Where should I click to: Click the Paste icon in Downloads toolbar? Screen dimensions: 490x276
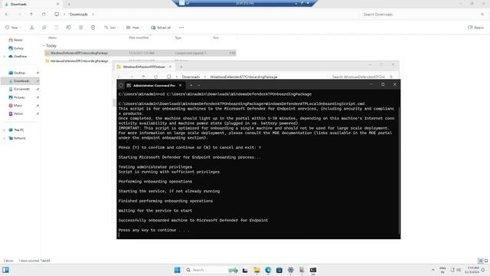pos(56,28)
